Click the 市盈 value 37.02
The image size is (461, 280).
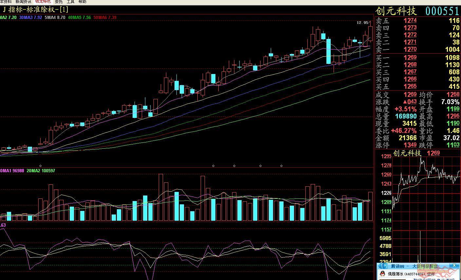pos(451,138)
